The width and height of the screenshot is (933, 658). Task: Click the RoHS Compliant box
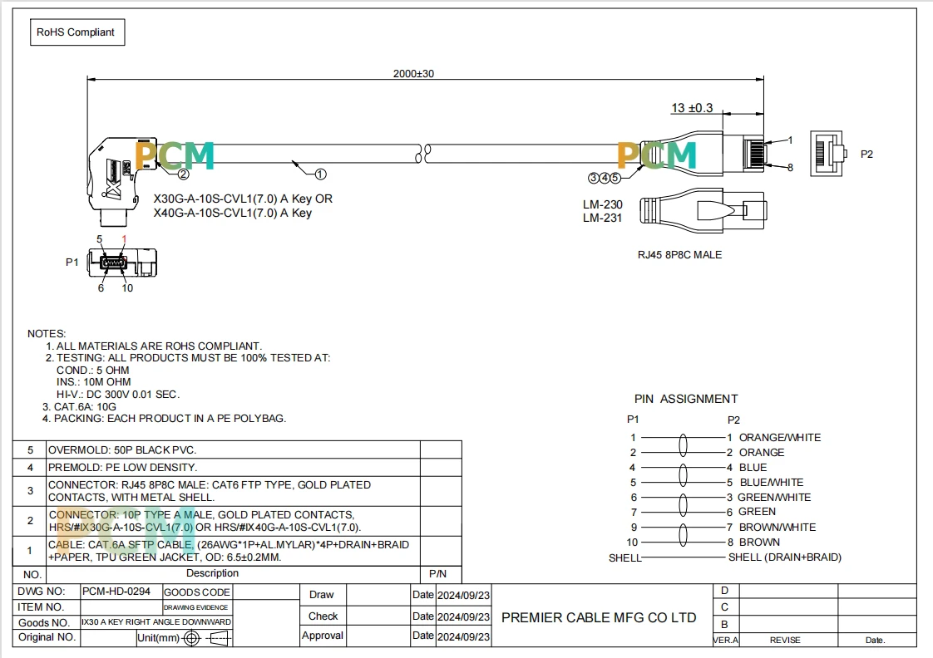tap(77, 32)
